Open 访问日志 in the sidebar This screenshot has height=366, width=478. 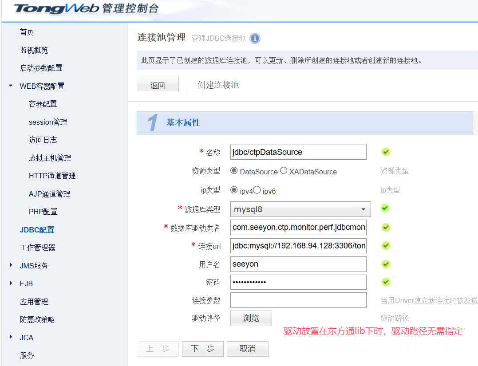(x=43, y=140)
